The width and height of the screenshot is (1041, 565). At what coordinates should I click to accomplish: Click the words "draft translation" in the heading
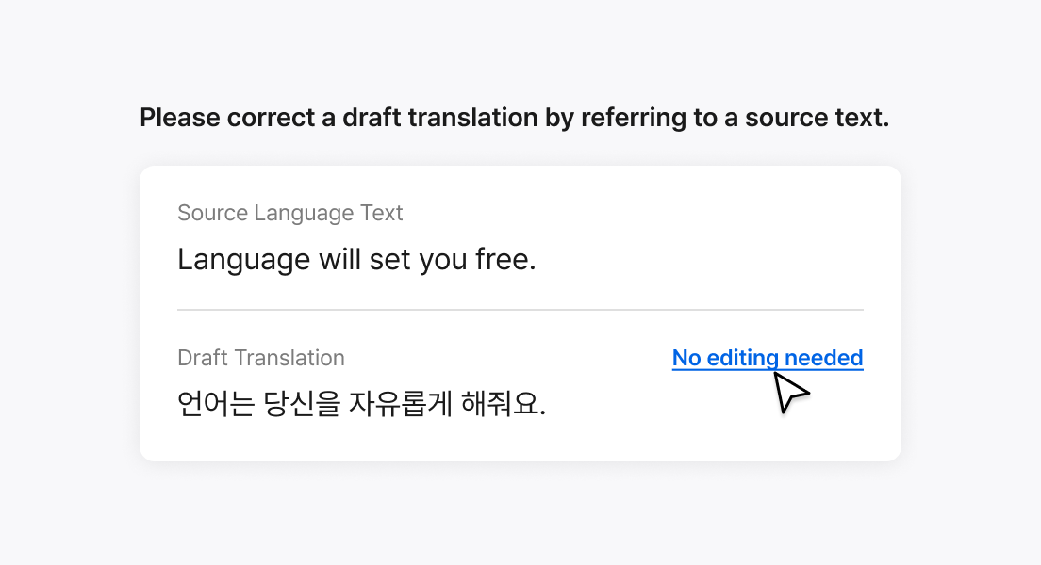point(439,118)
